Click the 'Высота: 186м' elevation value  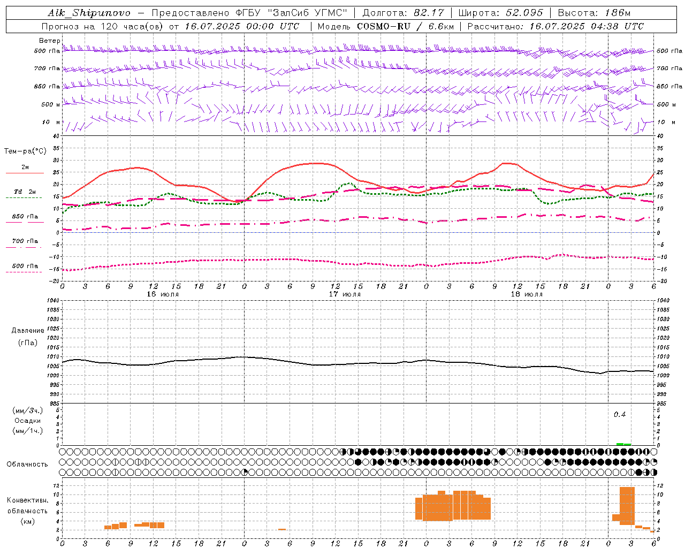pyautogui.click(x=594, y=13)
